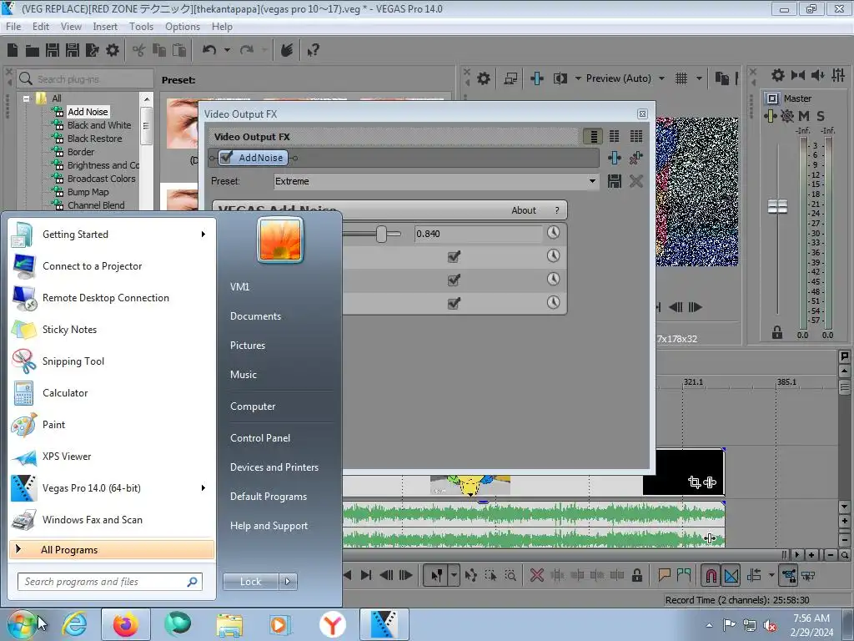Image resolution: width=854 pixels, height=641 pixels.
Task: Open Devices and Printers link
Action: [x=274, y=467]
